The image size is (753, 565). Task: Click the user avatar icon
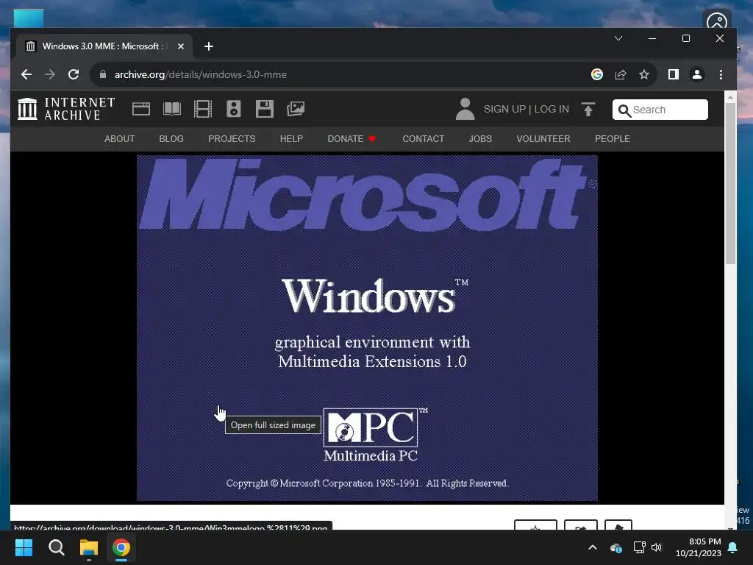tap(465, 109)
